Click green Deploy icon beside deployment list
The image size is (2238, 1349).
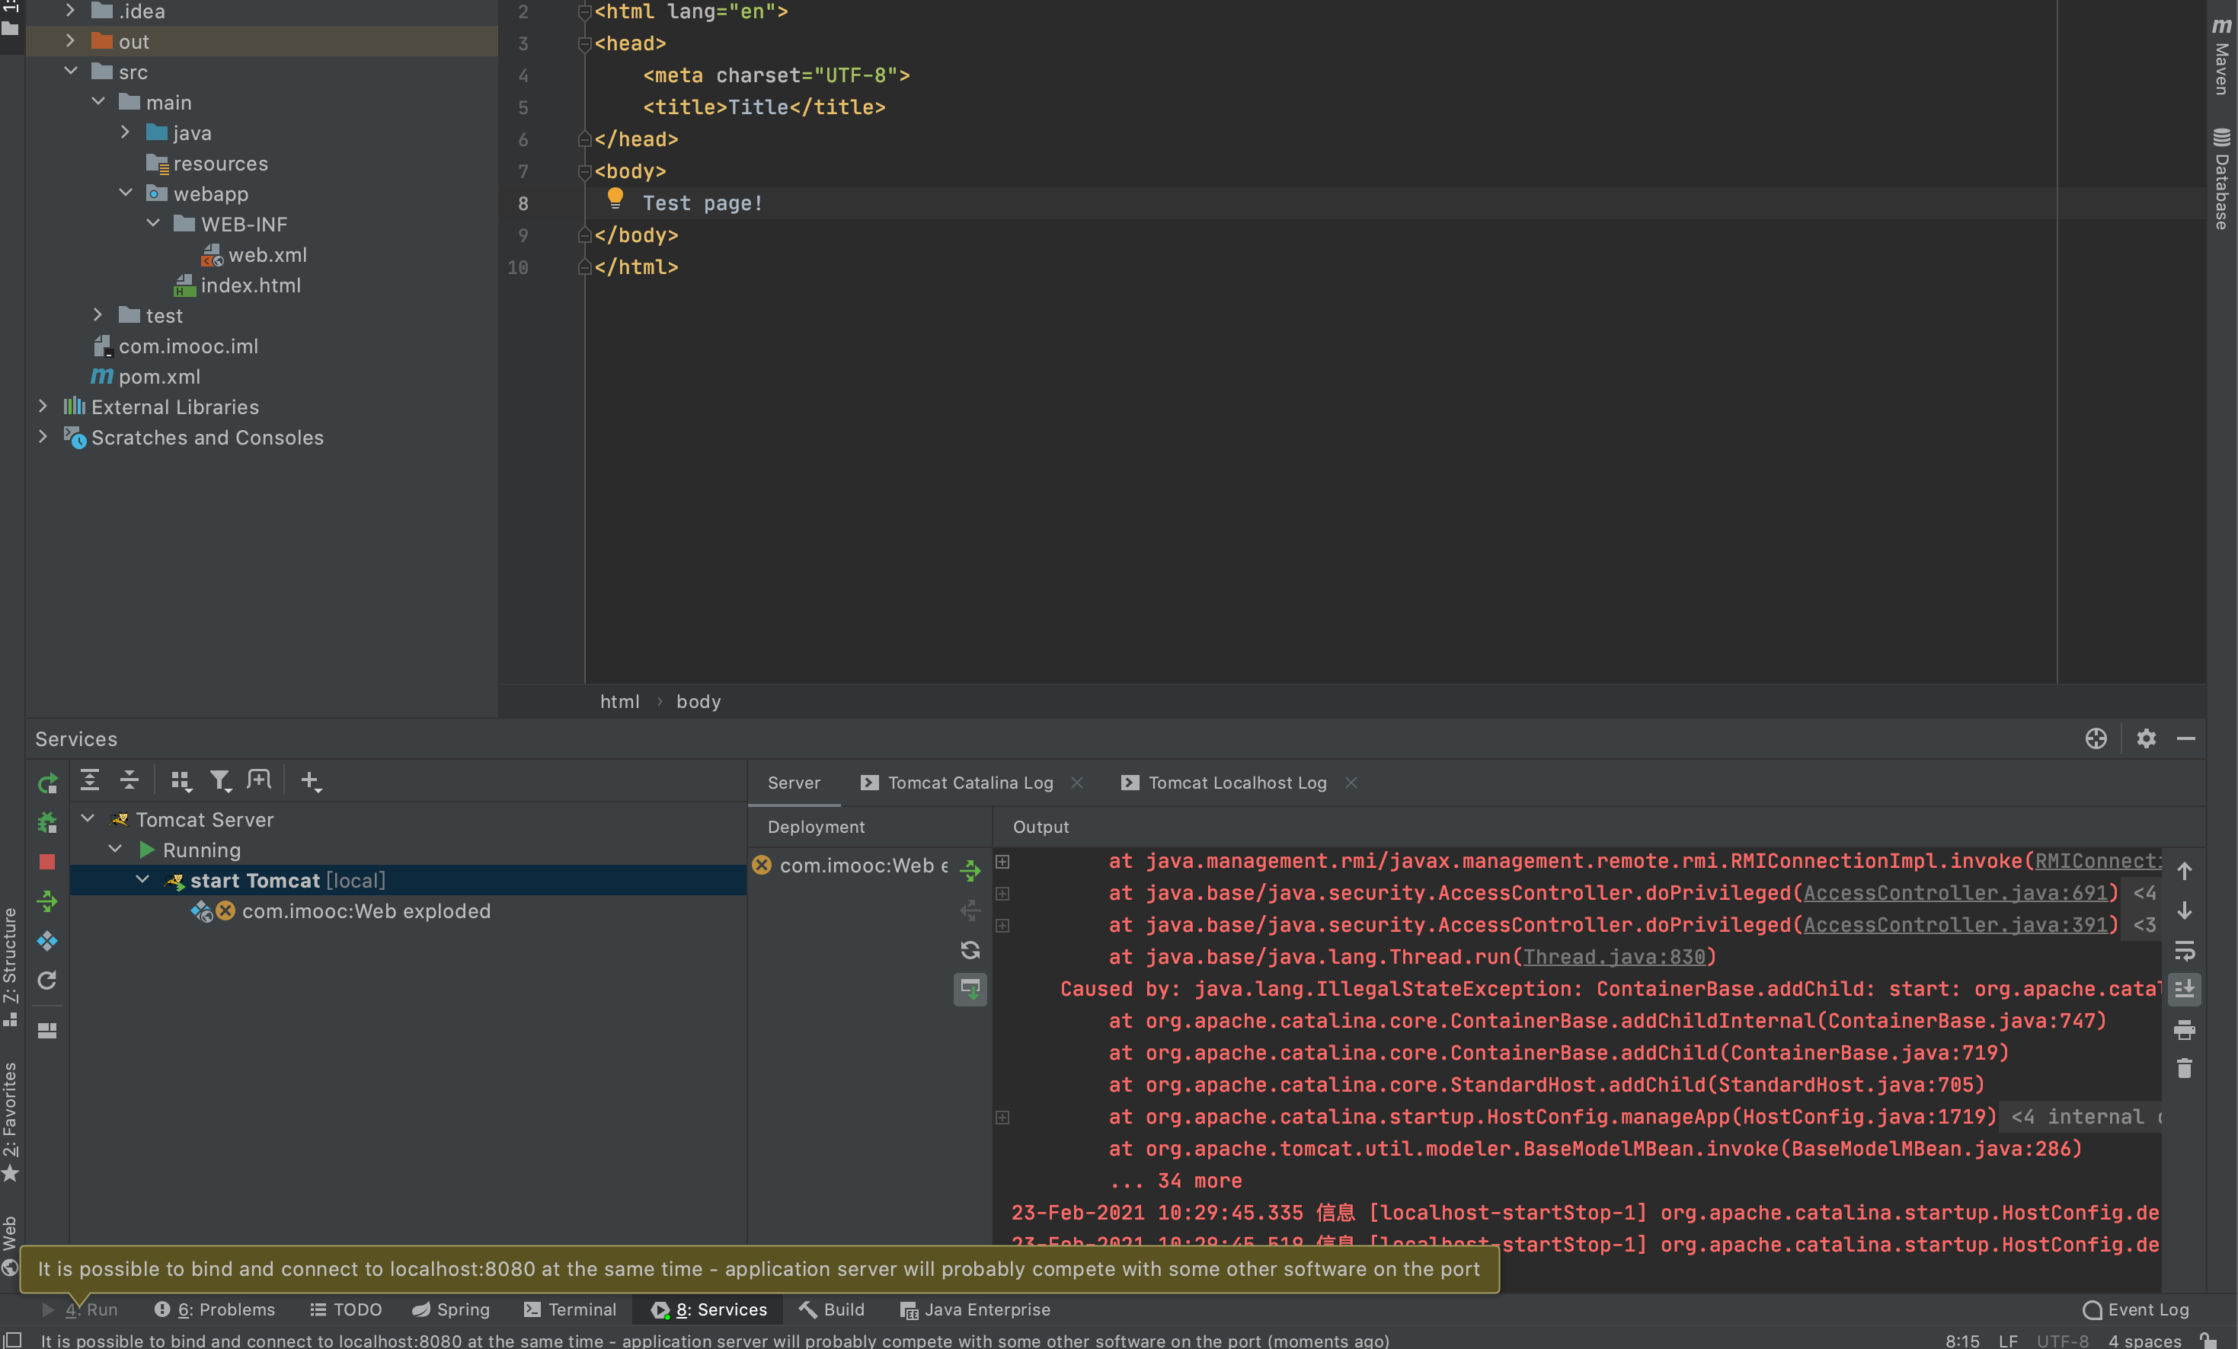click(x=970, y=871)
